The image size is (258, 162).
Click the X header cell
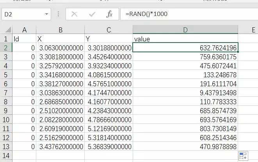[x=60, y=39]
